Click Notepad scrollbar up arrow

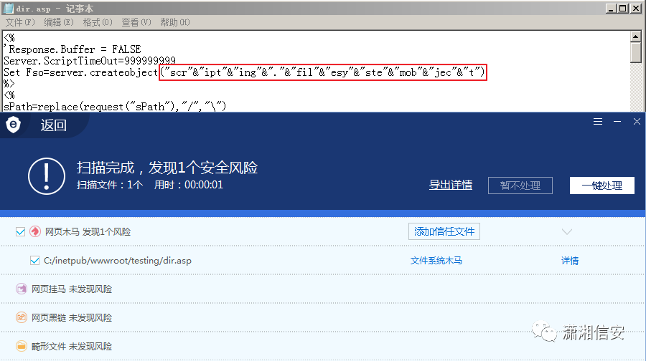coord(636,37)
